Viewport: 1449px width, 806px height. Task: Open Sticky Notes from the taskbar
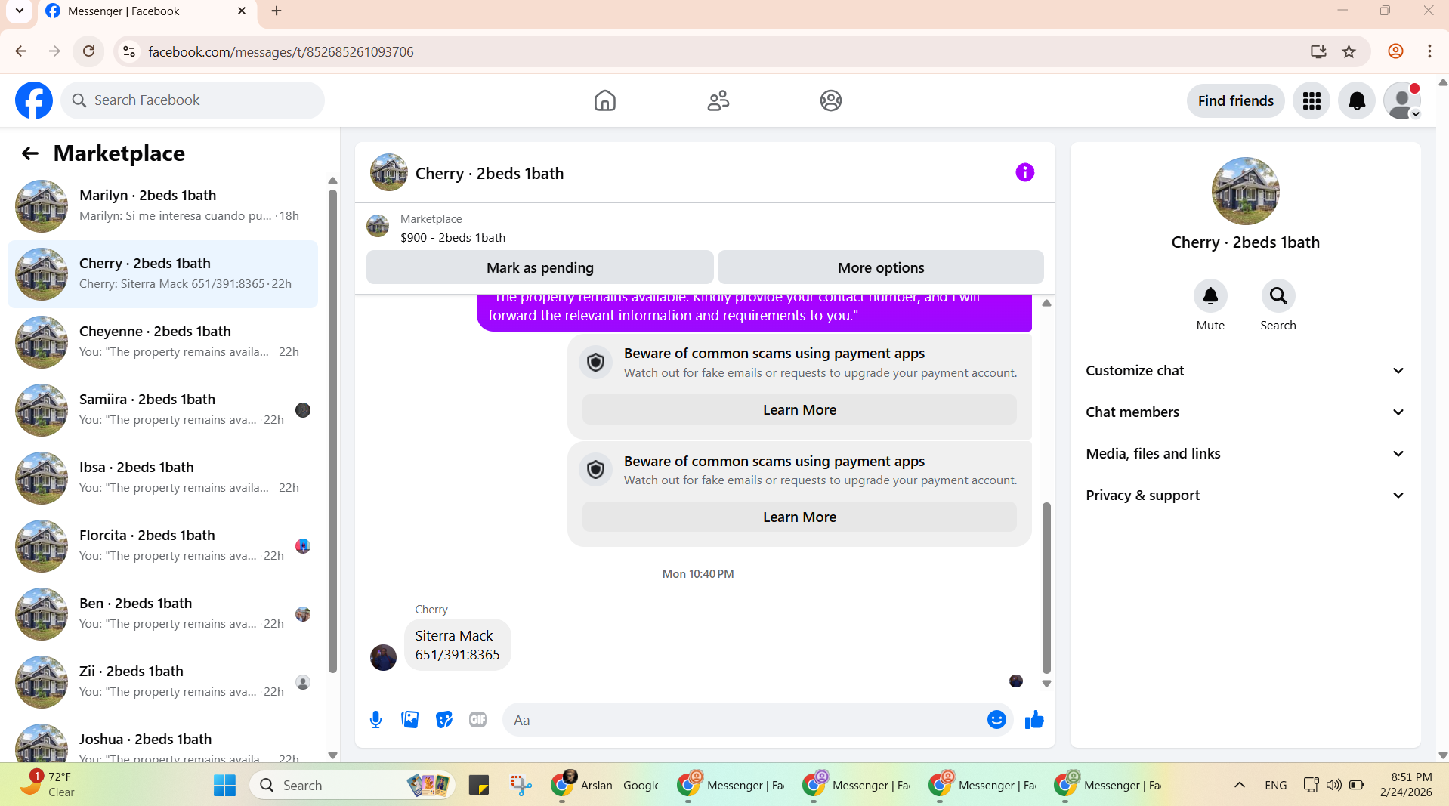[478, 785]
